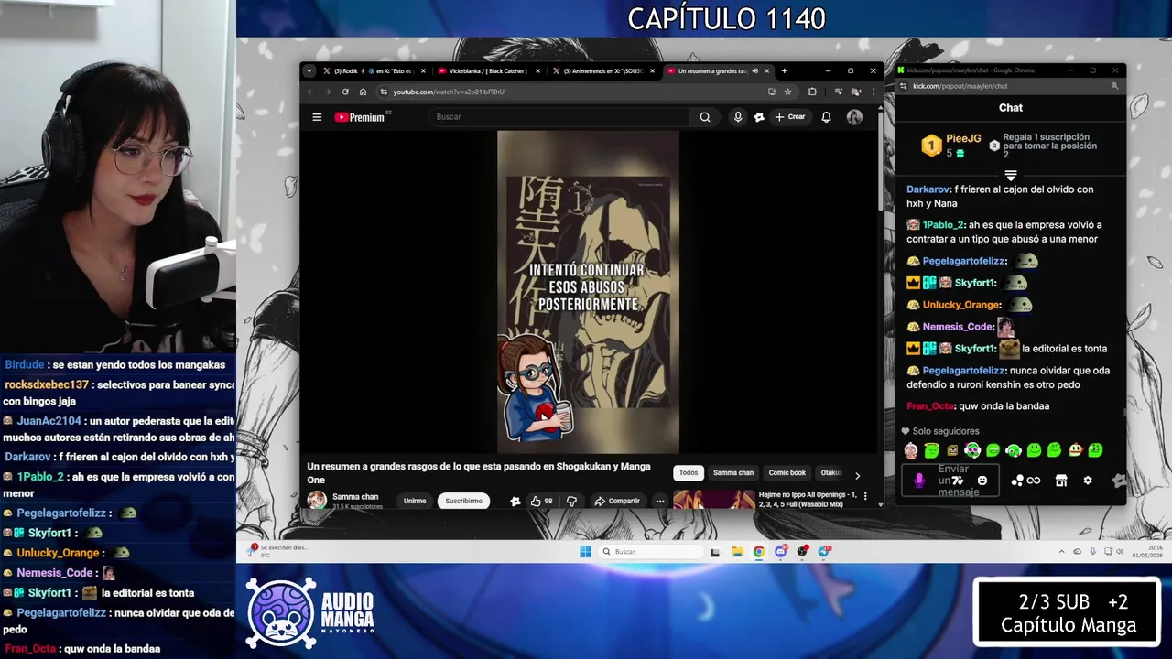
Task: Open Chrome from the taskbar
Action: tap(759, 552)
